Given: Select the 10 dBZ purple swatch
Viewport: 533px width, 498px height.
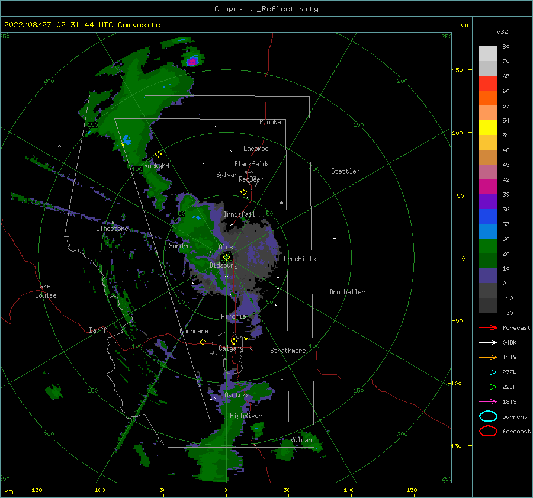Looking at the screenshot, I should pyautogui.click(x=488, y=276).
